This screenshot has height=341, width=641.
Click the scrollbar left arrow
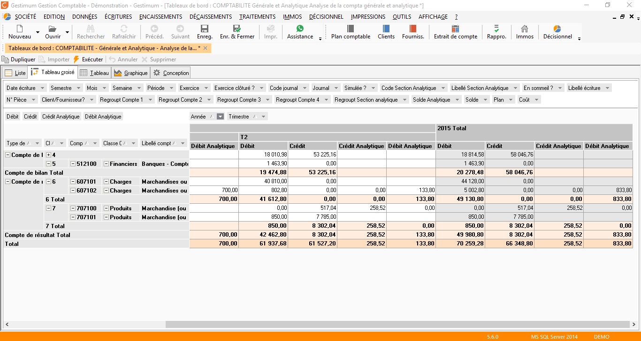7,325
